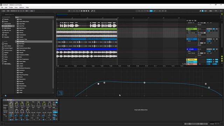Select Compressor in the effects list

22,35
